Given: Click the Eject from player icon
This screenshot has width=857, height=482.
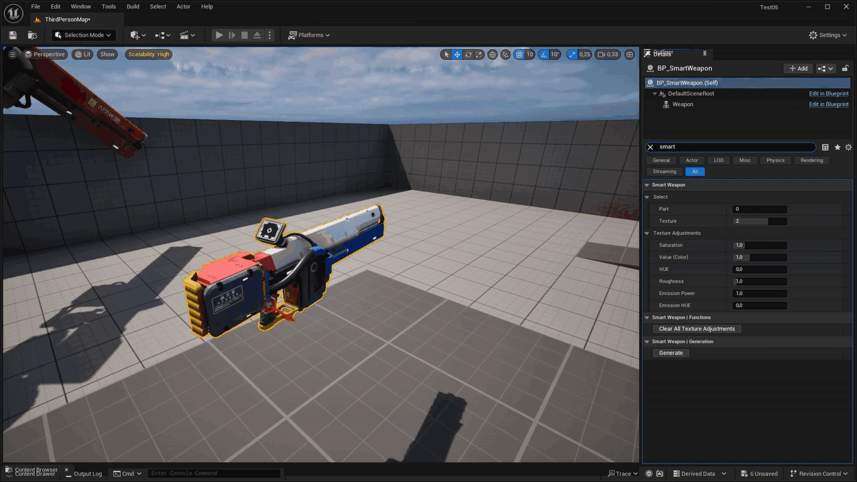Looking at the screenshot, I should click(257, 35).
